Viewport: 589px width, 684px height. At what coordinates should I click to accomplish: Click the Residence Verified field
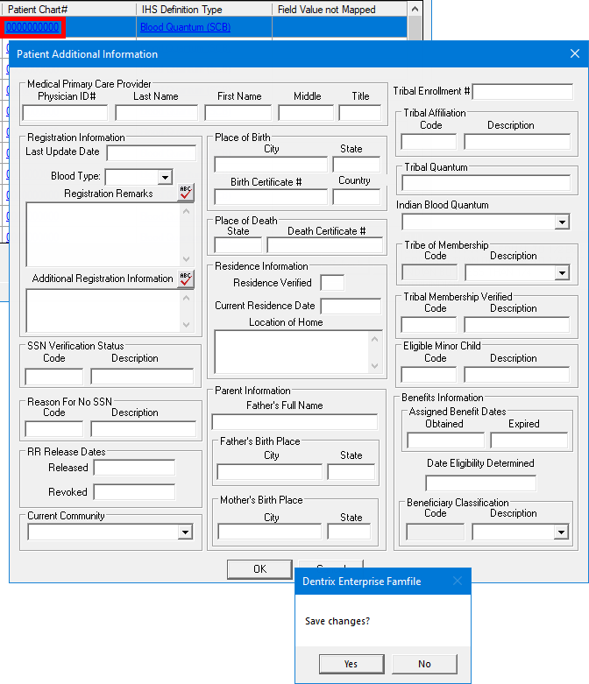coord(332,283)
